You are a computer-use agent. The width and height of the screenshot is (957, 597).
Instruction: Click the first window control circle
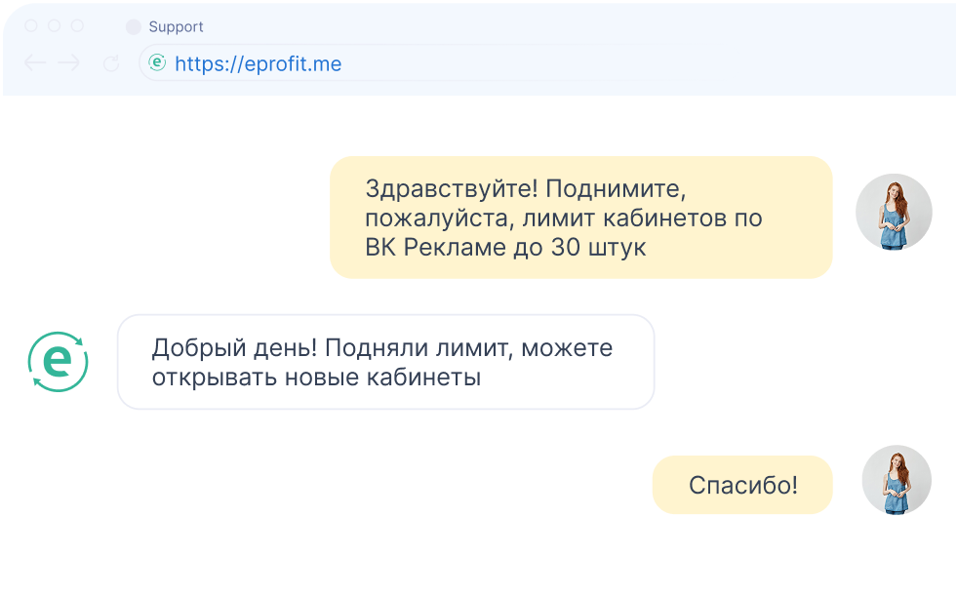[31, 25]
